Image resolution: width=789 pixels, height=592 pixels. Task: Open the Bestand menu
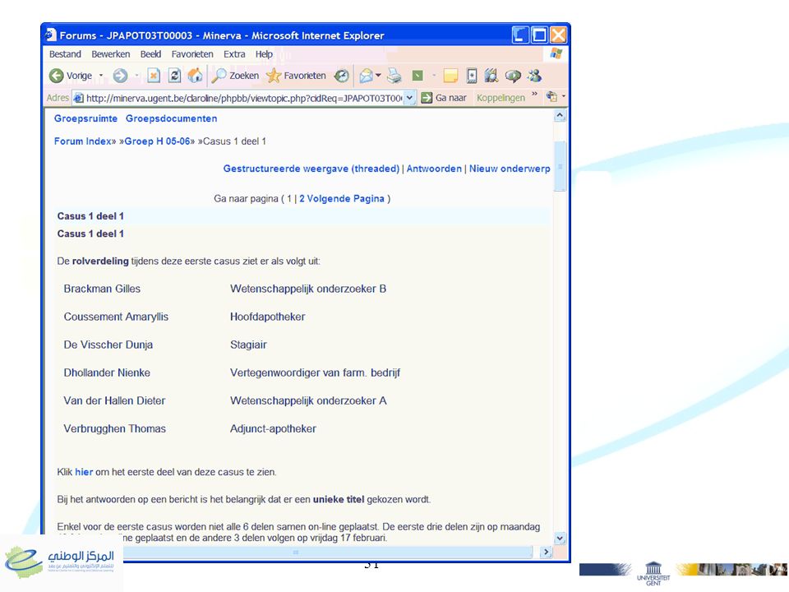65,54
